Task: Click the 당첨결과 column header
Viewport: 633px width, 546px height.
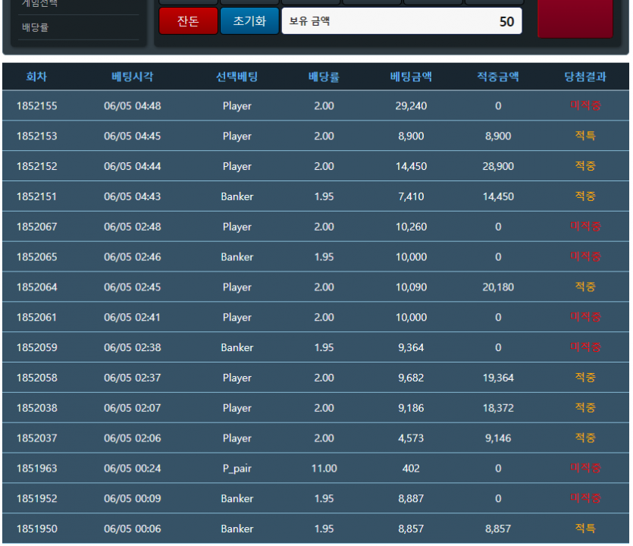Action: tap(585, 77)
